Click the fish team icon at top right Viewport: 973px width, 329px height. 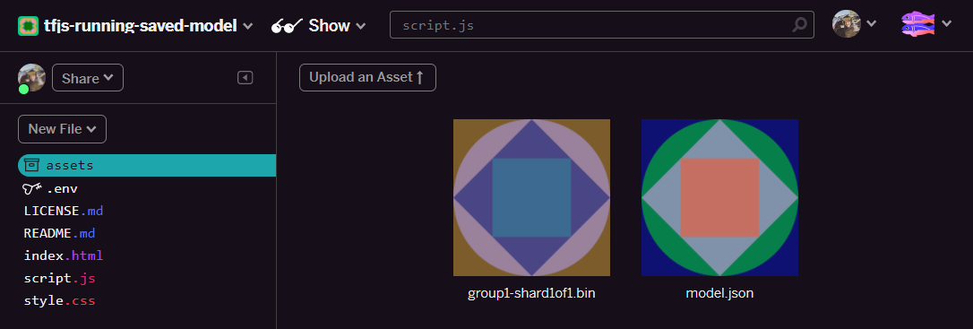click(x=917, y=24)
